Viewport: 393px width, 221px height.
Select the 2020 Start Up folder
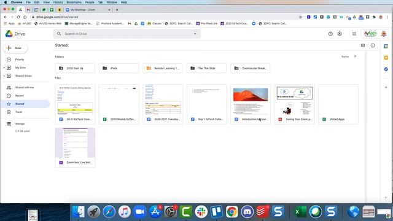pos(75,68)
